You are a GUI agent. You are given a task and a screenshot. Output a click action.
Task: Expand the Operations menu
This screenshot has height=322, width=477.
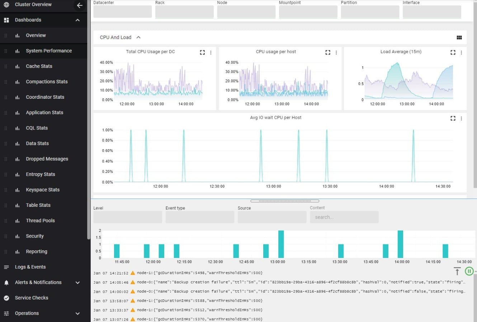tap(77, 313)
